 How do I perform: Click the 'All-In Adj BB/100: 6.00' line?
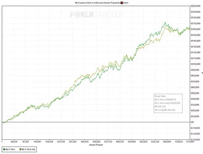(165, 110)
